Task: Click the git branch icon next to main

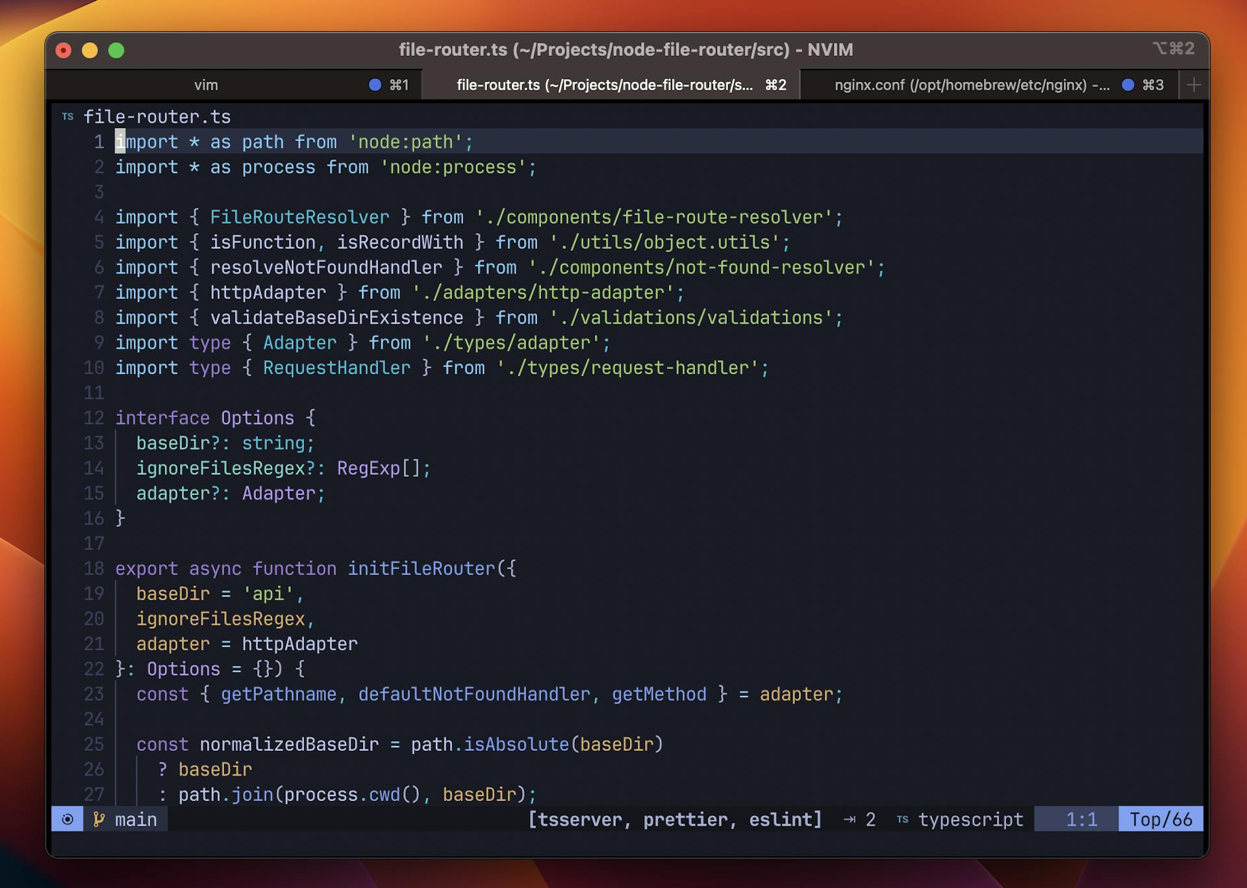Action: coord(98,819)
